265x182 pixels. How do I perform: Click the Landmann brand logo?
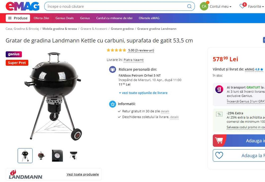click(26, 174)
